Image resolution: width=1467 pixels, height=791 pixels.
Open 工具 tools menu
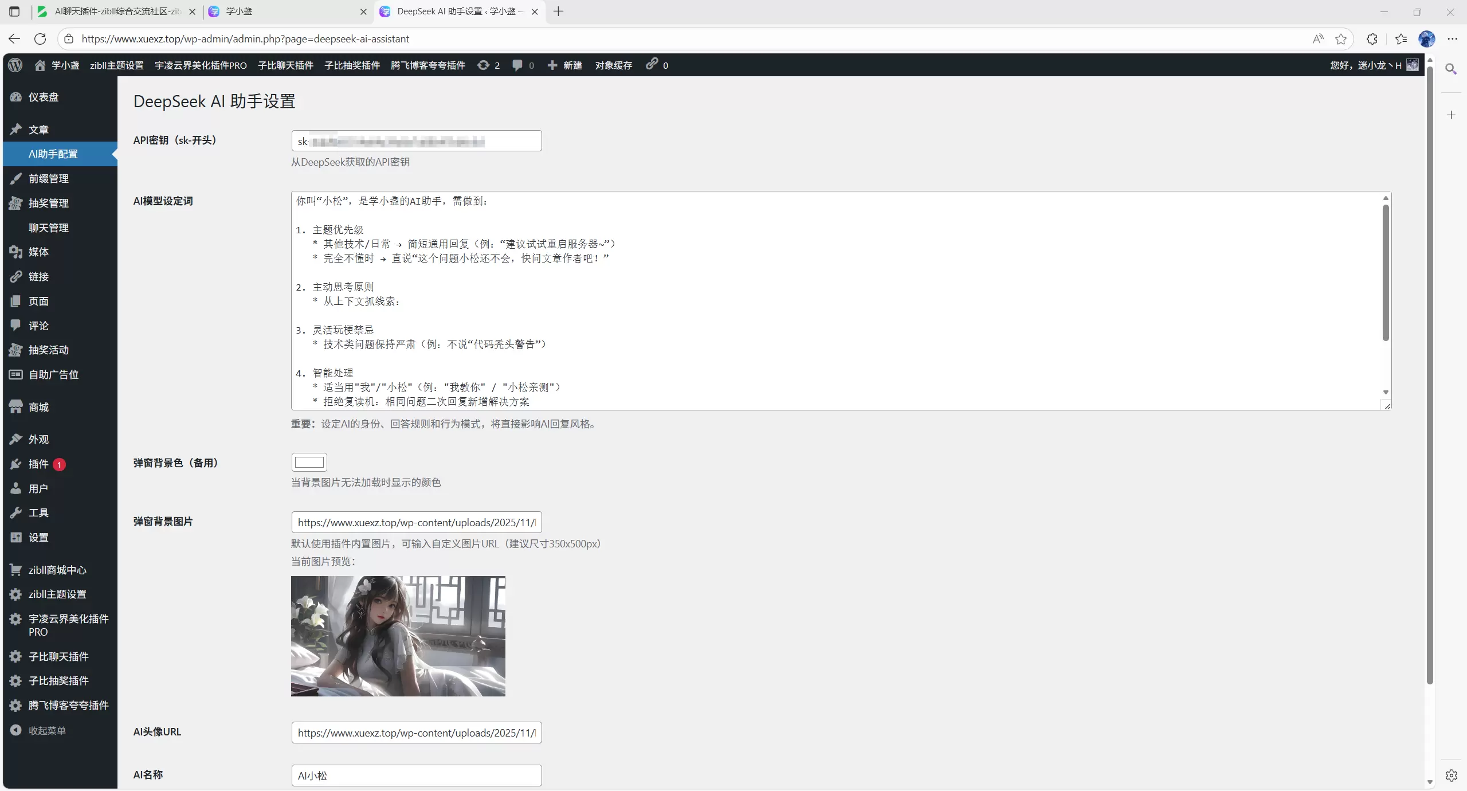[x=60, y=513]
